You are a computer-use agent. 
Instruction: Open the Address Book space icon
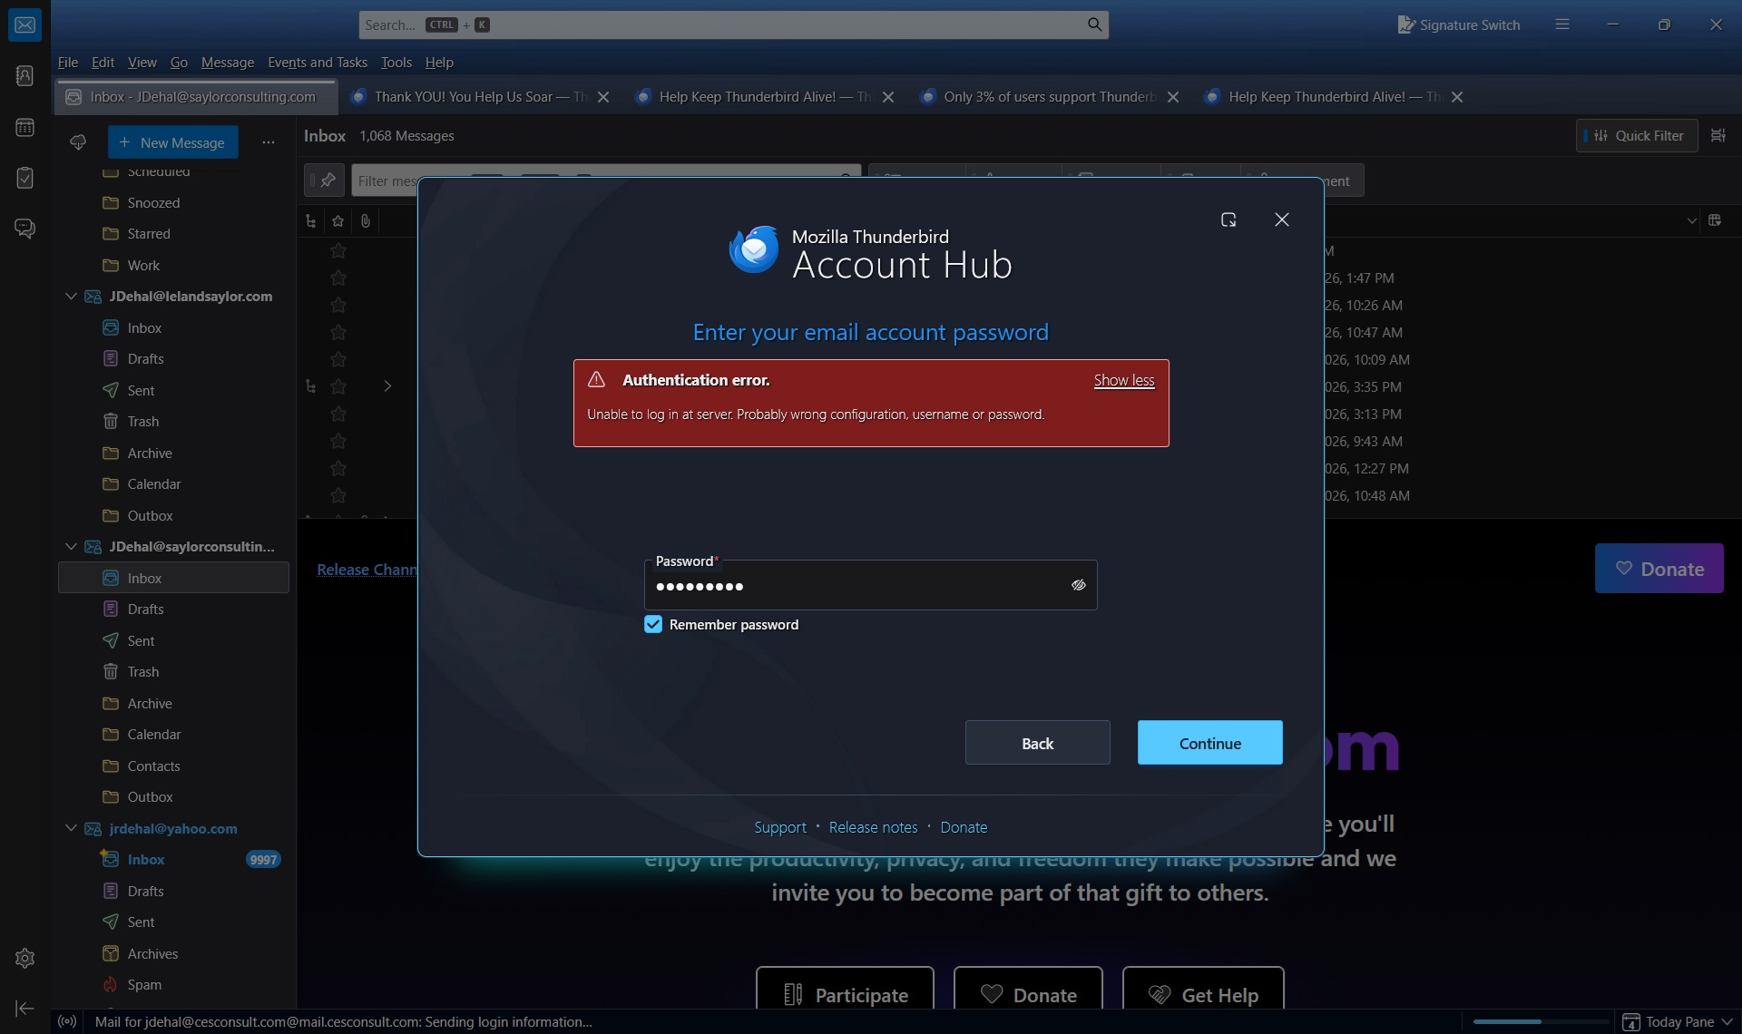click(x=24, y=76)
